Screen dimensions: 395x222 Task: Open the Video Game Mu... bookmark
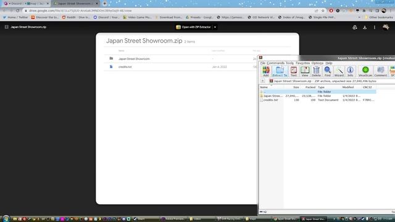click(x=137, y=17)
